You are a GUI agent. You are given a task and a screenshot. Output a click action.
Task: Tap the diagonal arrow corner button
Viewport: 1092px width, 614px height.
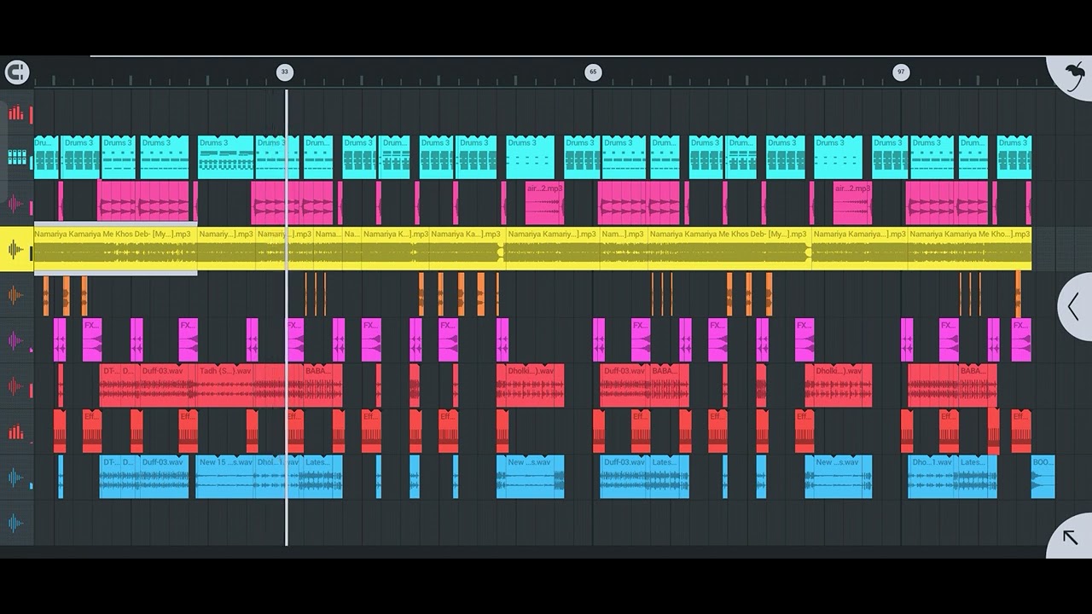tap(1070, 536)
